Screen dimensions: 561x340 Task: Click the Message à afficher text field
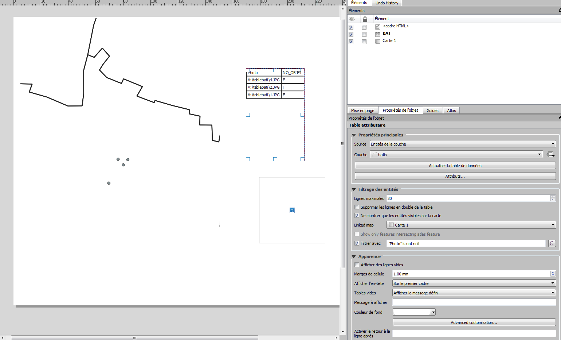click(x=474, y=302)
